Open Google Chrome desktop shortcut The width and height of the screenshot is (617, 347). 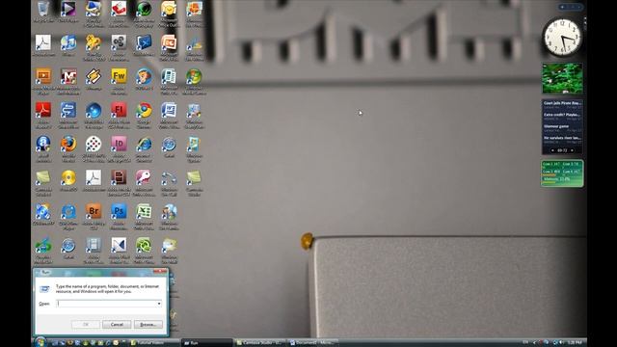click(x=144, y=110)
